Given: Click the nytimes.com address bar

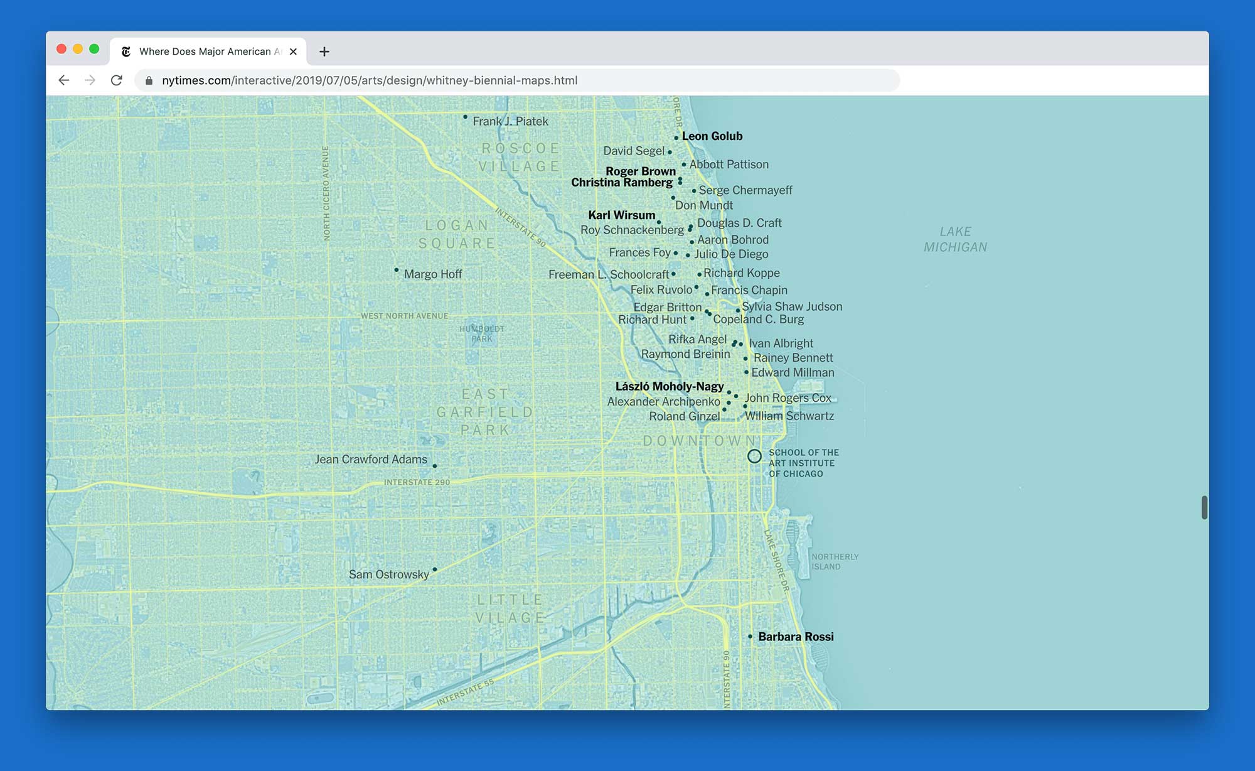Looking at the screenshot, I should click(x=502, y=80).
